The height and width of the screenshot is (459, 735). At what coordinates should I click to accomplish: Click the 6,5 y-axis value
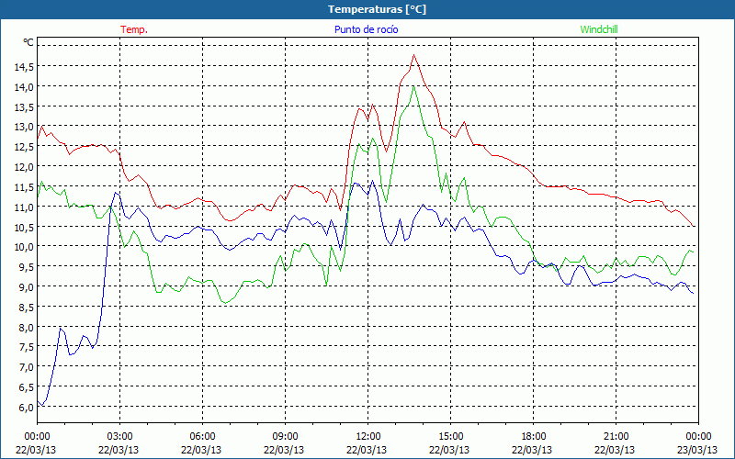[26, 387]
